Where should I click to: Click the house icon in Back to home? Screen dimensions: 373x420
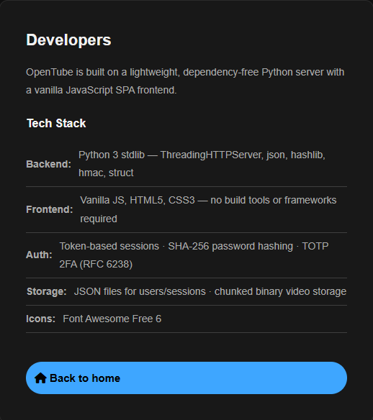(40, 378)
